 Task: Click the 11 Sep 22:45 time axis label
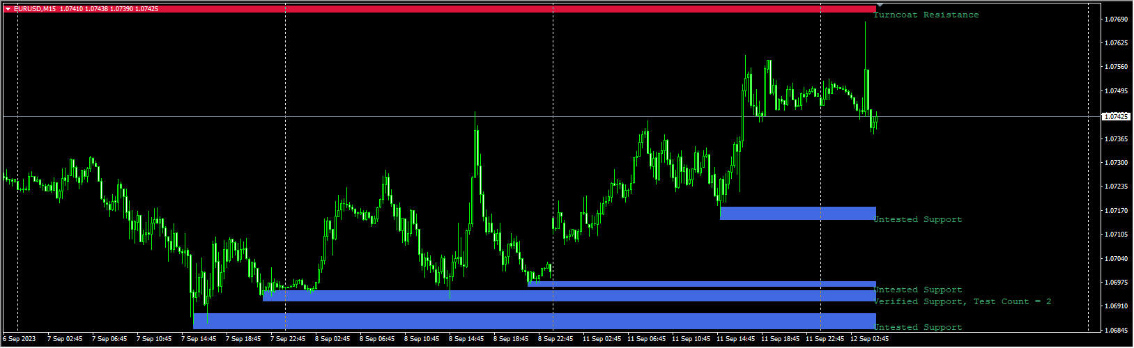(825, 339)
